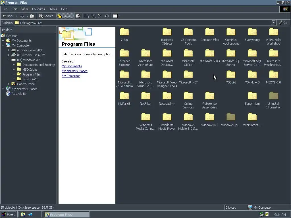Select the NetFilter folder

click(x=145, y=98)
